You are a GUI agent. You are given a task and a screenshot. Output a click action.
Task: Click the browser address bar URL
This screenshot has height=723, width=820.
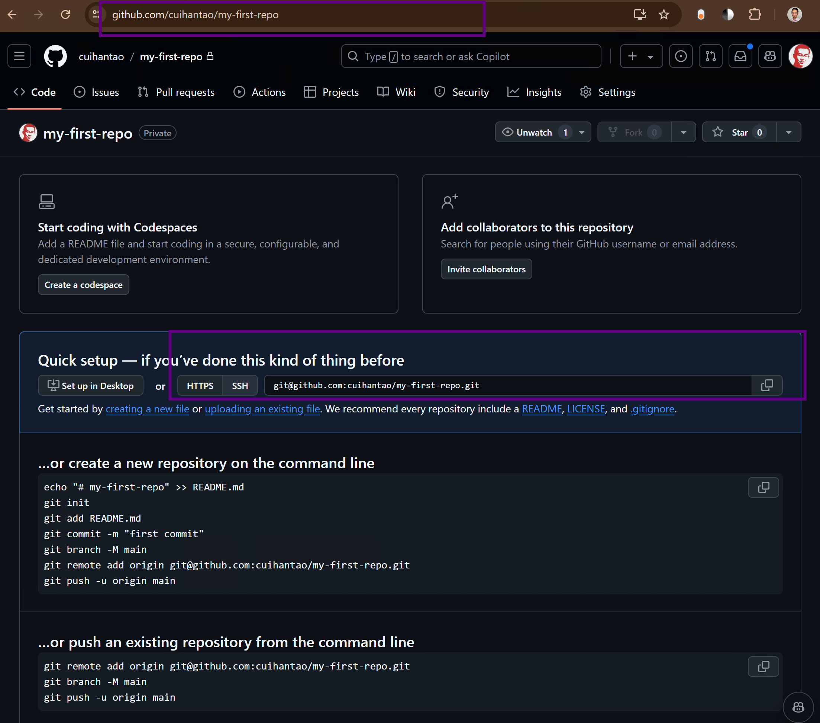[195, 15]
